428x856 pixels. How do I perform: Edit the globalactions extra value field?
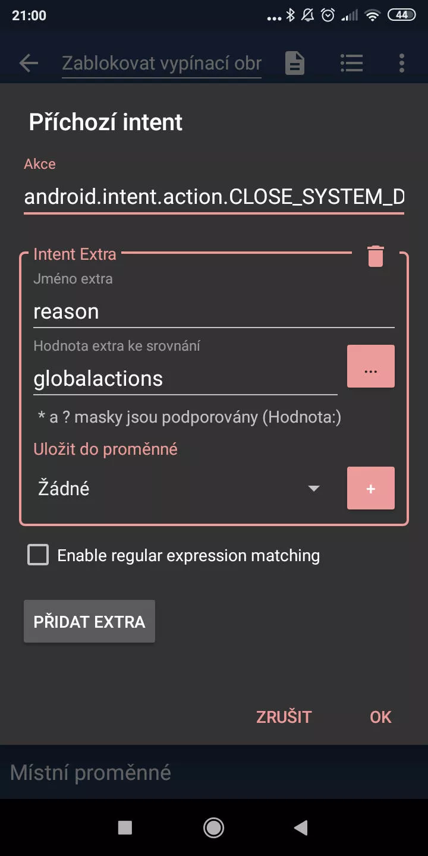(x=185, y=379)
